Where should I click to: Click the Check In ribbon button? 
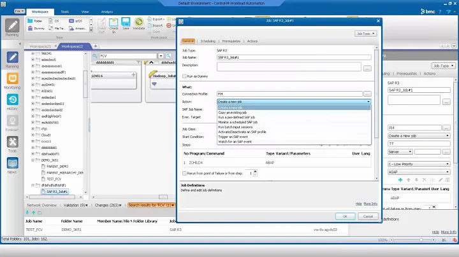(x=113, y=25)
